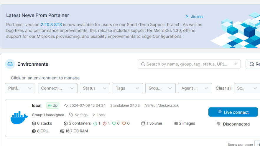Click the /var/run/docker.sock path
The height and width of the screenshot is (146, 260).
162,106
